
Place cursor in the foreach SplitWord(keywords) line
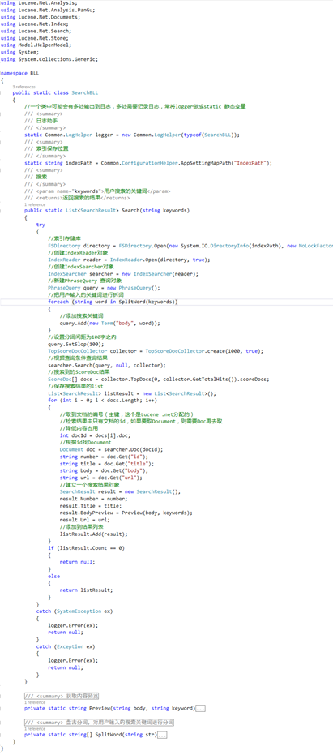coord(113,302)
